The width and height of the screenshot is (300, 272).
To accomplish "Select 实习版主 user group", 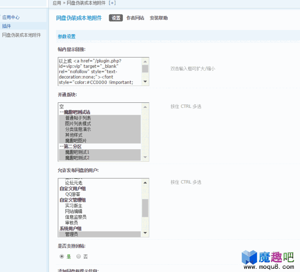I will click(x=100, y=206).
